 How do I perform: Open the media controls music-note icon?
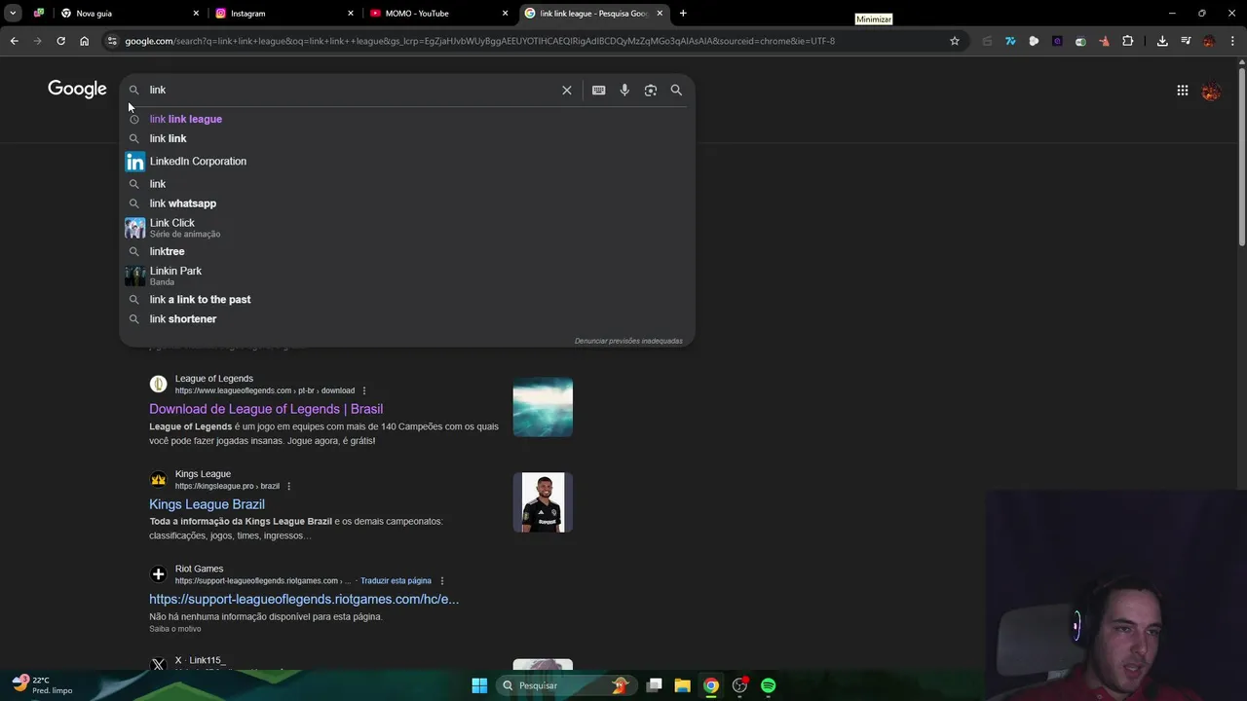coord(1186,41)
